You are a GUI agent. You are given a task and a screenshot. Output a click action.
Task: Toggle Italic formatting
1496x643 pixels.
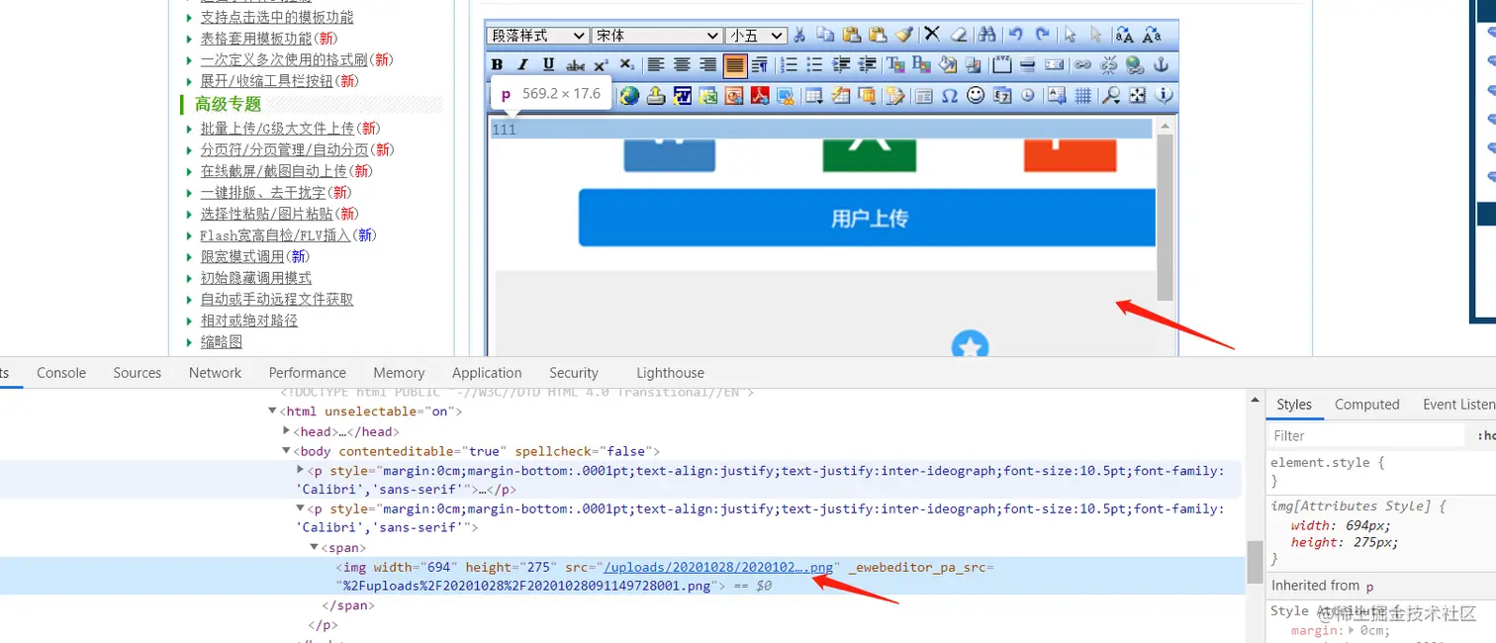click(522, 64)
